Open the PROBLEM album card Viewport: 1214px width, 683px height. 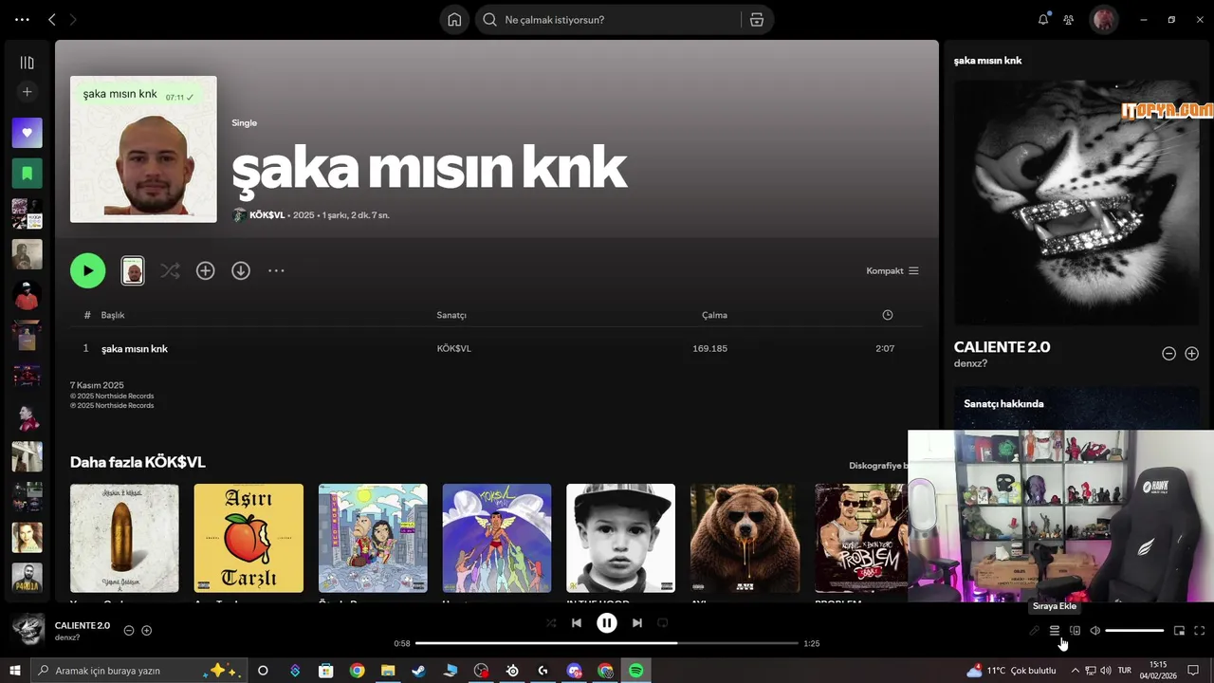[x=861, y=538]
